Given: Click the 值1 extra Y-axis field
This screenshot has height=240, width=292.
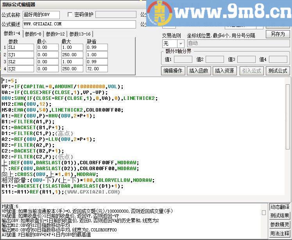Looking at the screenshot, I should coord(183,60).
